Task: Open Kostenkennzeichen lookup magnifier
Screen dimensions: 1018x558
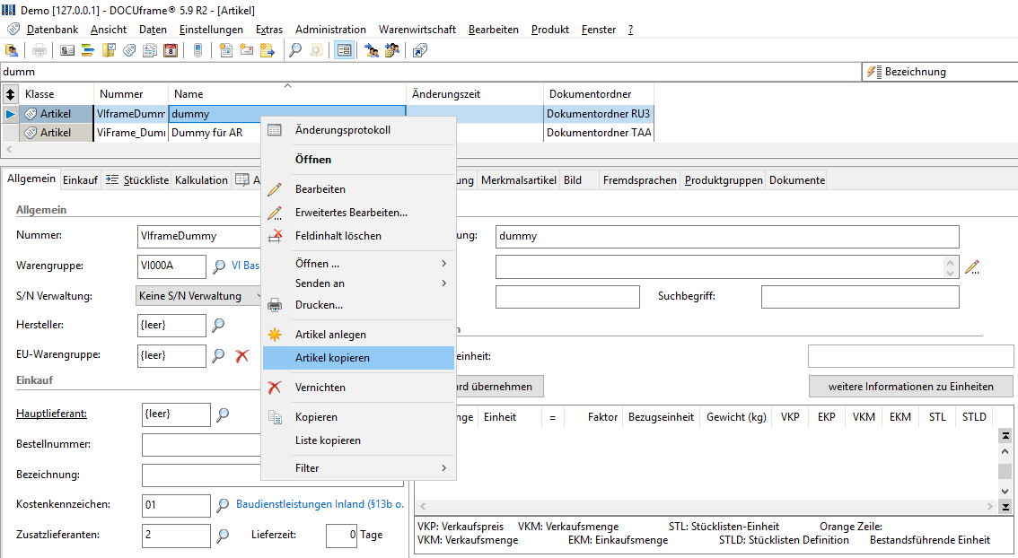Action: (x=223, y=504)
